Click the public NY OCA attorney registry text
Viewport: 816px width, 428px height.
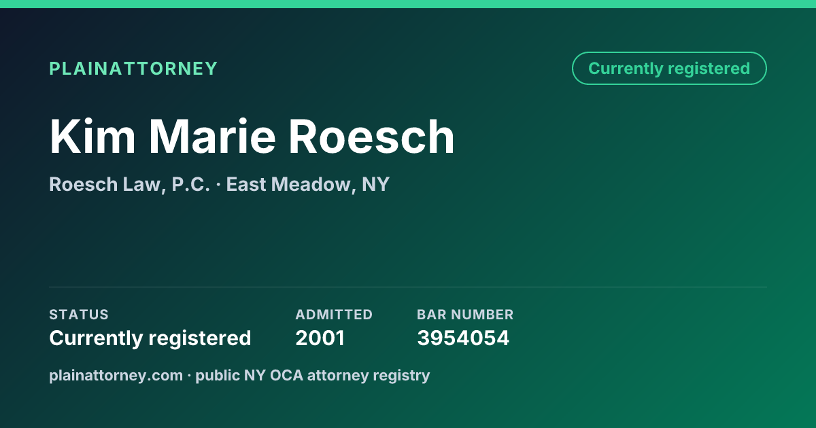point(313,375)
